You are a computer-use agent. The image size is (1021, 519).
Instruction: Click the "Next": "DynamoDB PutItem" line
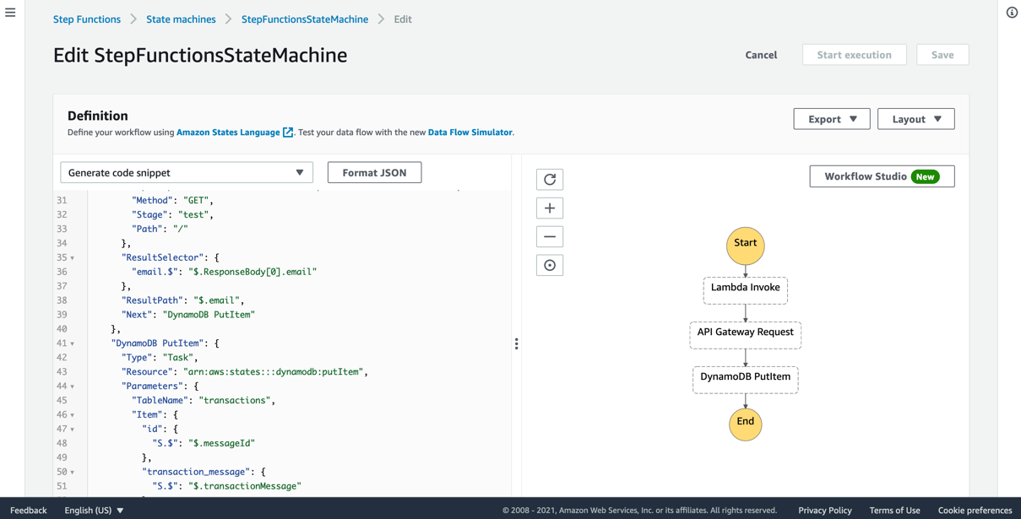pyautogui.click(x=187, y=315)
